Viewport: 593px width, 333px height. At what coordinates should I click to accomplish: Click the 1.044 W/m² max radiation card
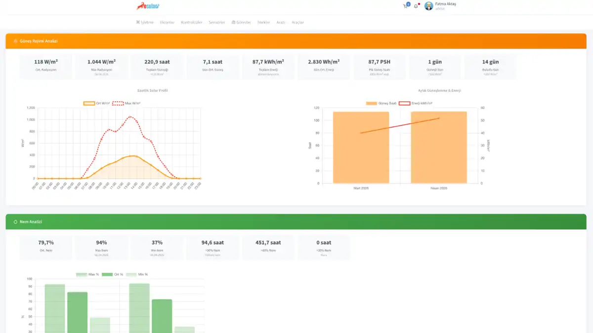point(101,67)
